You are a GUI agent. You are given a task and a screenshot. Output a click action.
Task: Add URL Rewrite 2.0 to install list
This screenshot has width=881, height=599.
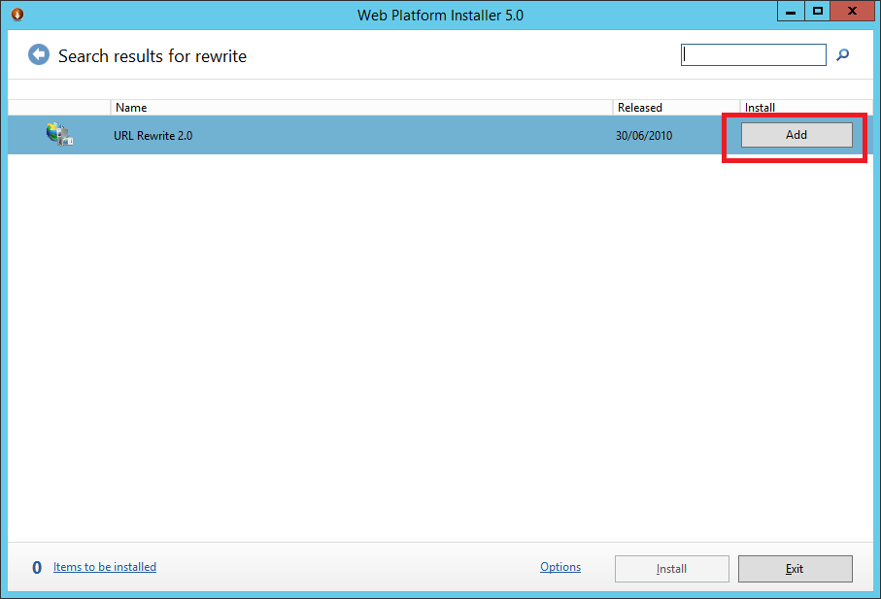pyautogui.click(x=796, y=135)
